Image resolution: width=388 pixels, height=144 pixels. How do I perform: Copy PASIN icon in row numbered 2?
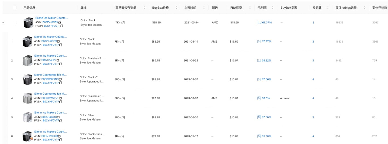pos(61,64)
